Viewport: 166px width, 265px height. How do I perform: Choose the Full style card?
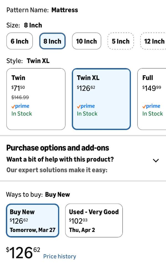pos(152,99)
